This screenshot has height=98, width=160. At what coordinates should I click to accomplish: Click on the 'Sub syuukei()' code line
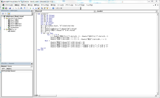coord(43,14)
